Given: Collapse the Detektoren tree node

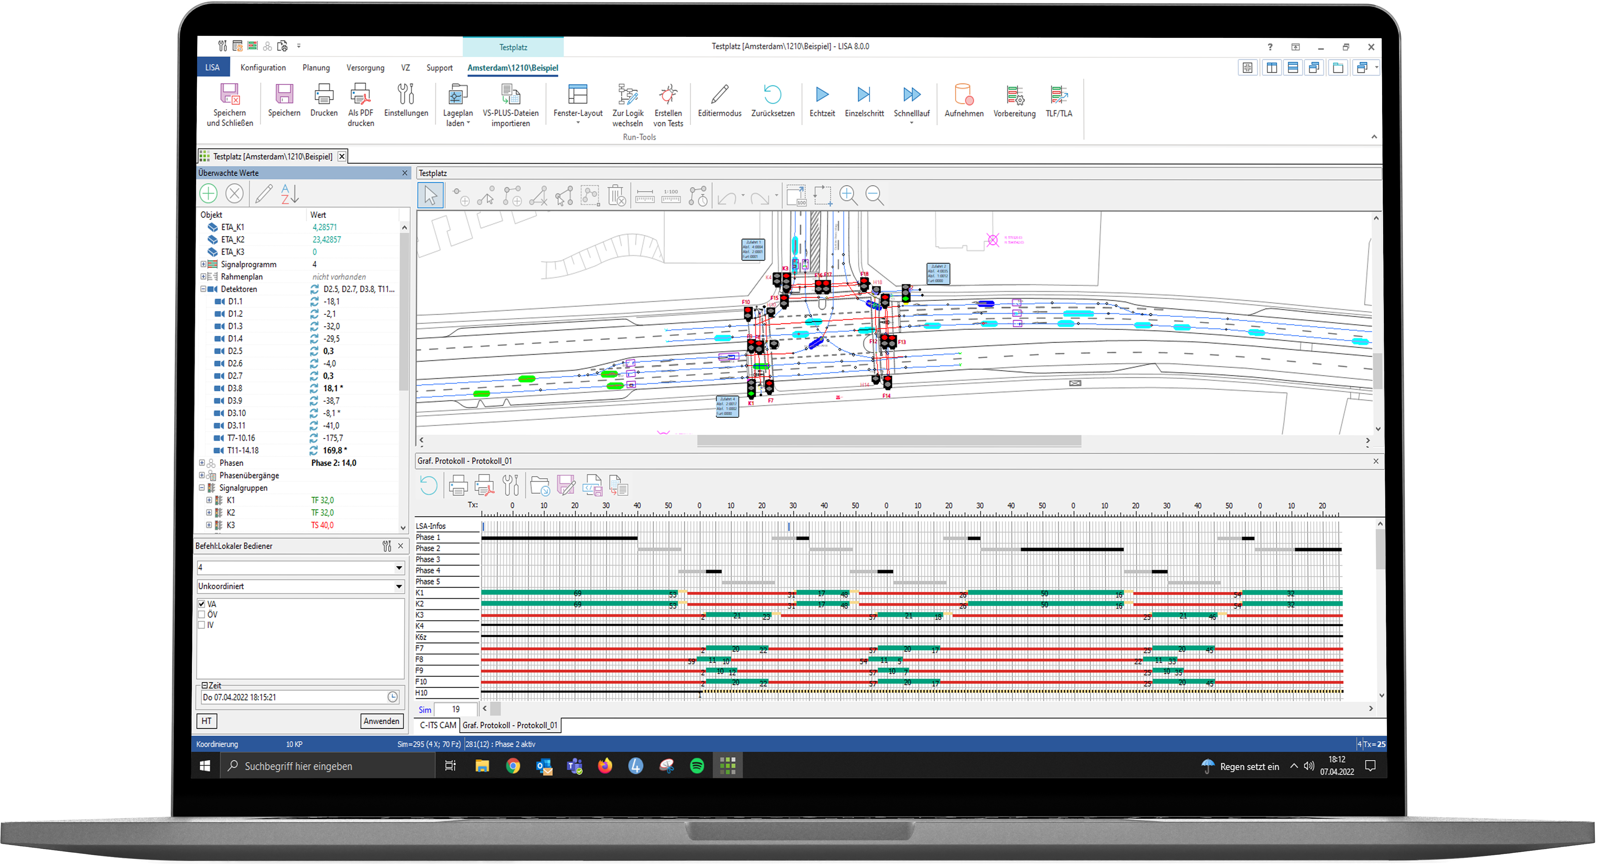Looking at the screenshot, I should 203,290.
